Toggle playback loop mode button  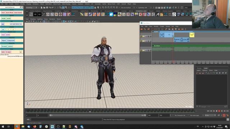point(219,115)
